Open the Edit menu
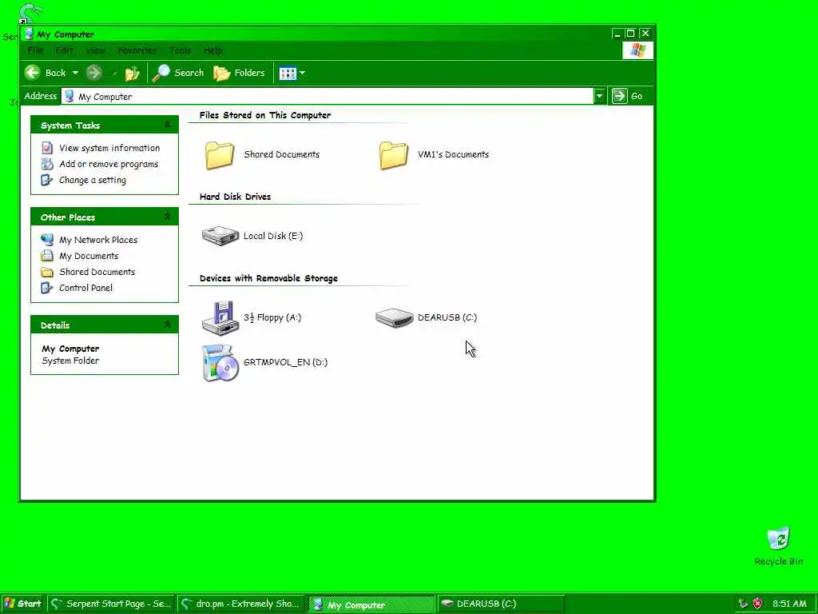Screen dimensions: 818x614 [x=64, y=50]
